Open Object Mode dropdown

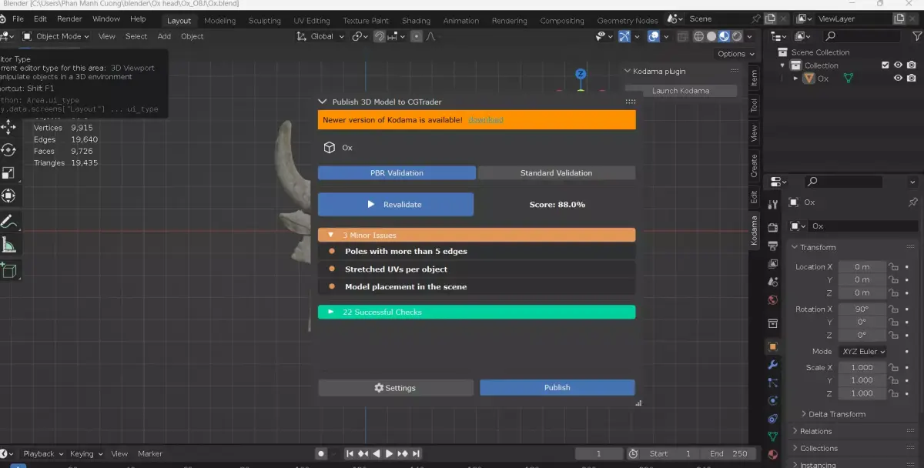pyautogui.click(x=55, y=36)
